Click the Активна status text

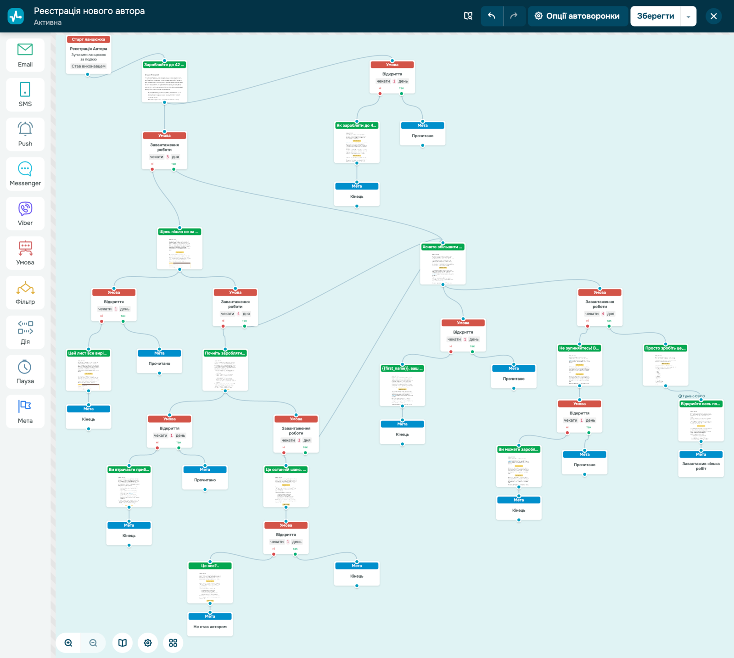(48, 22)
